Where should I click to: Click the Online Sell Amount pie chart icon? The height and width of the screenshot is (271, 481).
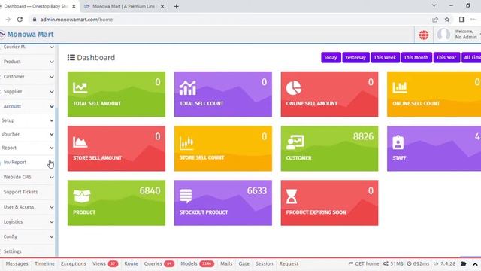pos(294,88)
